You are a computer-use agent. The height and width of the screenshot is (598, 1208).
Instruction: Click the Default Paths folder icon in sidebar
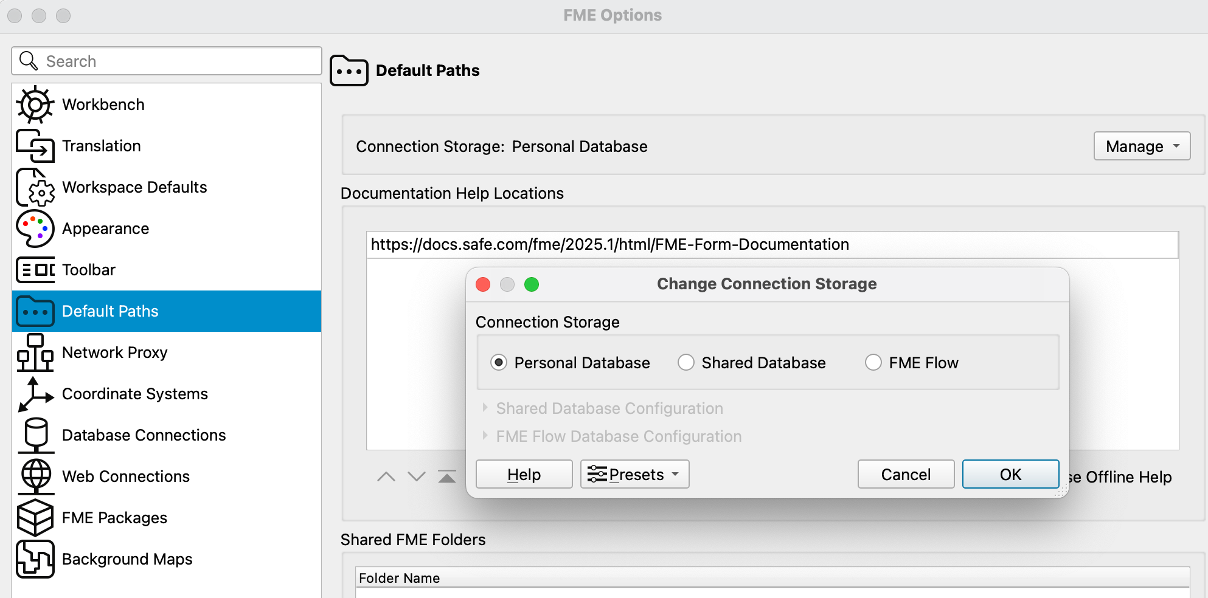[35, 311]
